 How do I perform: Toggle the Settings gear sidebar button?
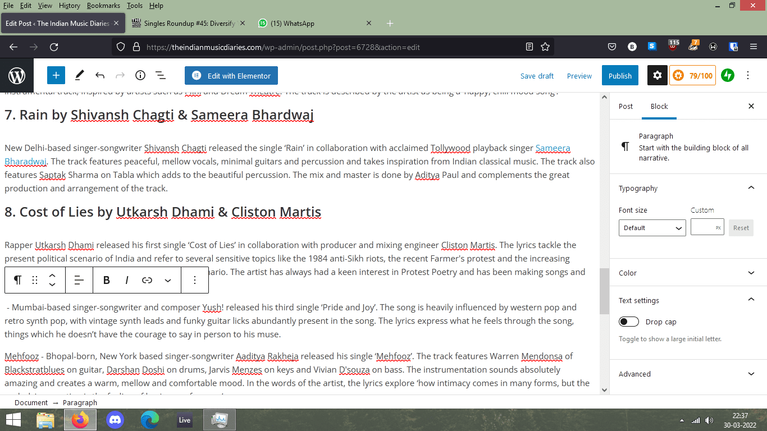658,75
